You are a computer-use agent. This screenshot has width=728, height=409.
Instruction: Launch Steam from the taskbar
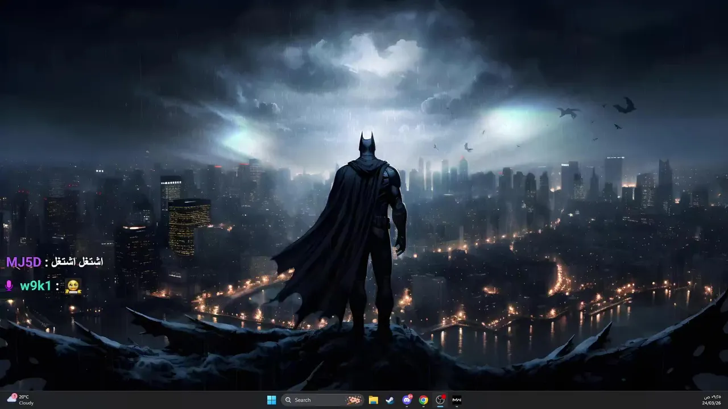tap(390, 400)
